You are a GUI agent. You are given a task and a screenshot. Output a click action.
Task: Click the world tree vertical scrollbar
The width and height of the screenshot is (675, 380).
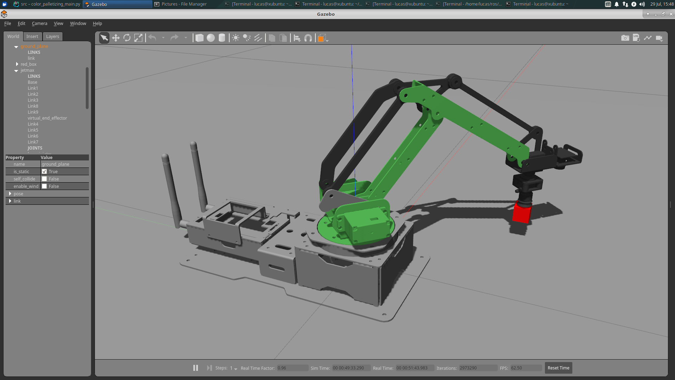[x=87, y=88]
